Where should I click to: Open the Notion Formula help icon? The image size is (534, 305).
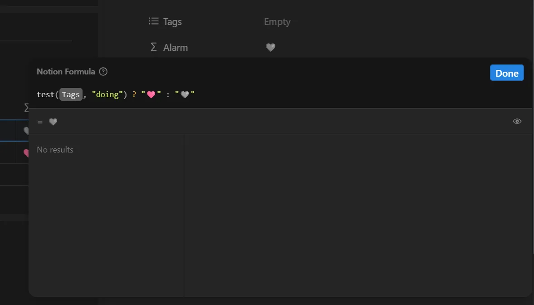(x=103, y=72)
